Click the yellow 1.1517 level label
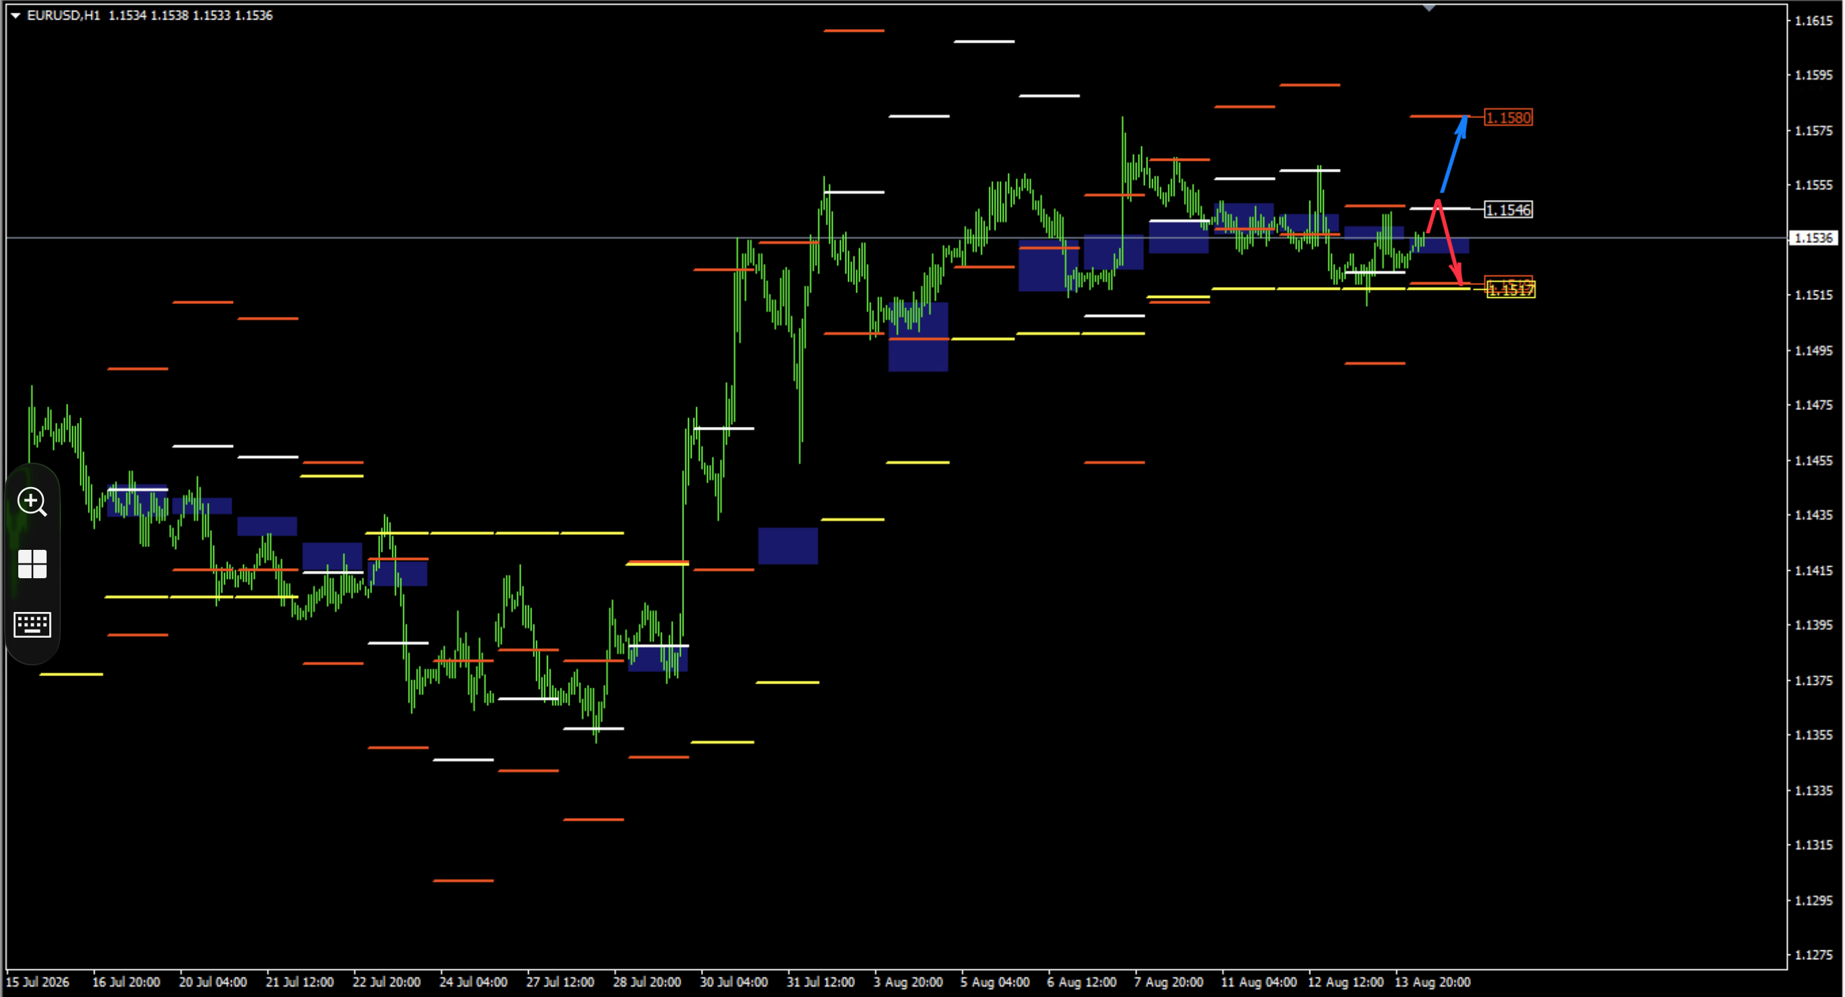Image resolution: width=1845 pixels, height=997 pixels. [x=1511, y=290]
